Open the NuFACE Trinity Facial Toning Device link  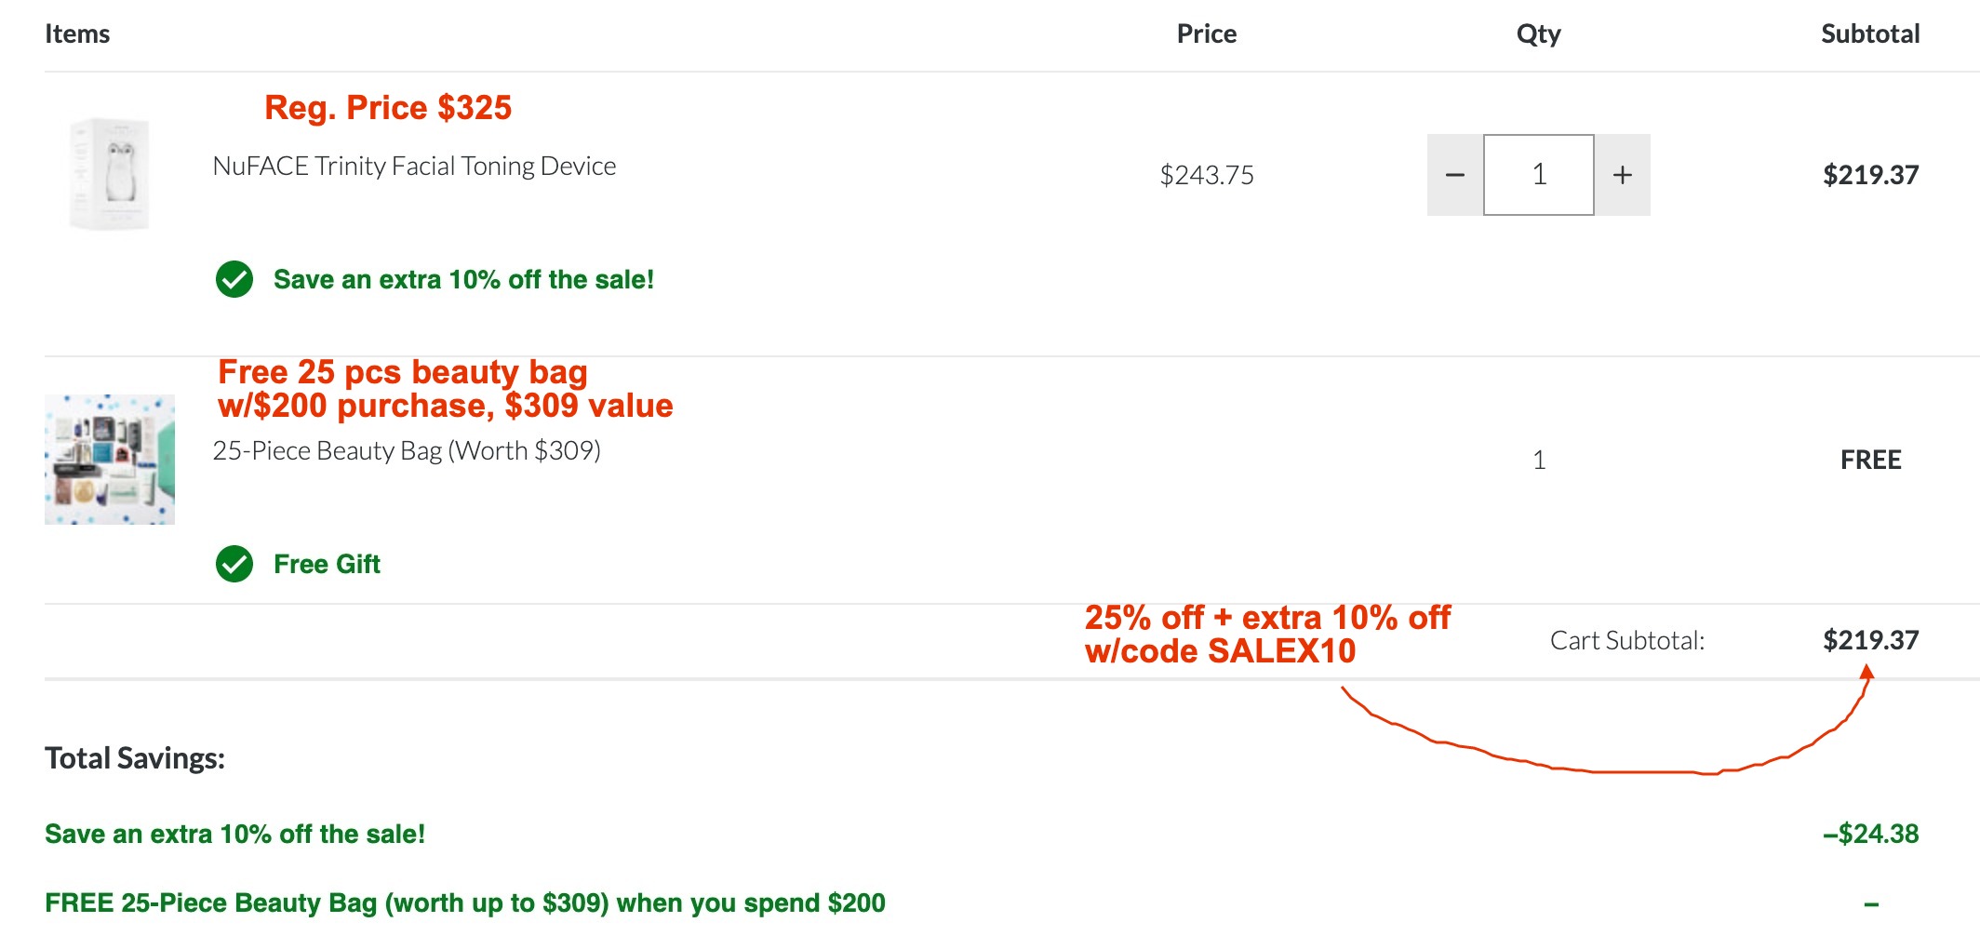(414, 167)
